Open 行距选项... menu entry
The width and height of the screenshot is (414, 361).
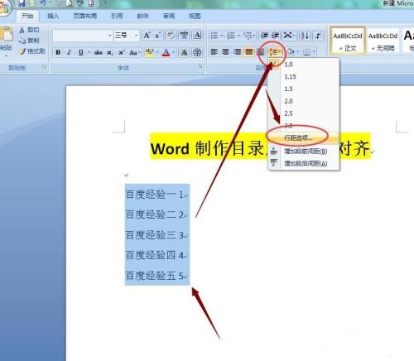point(304,137)
